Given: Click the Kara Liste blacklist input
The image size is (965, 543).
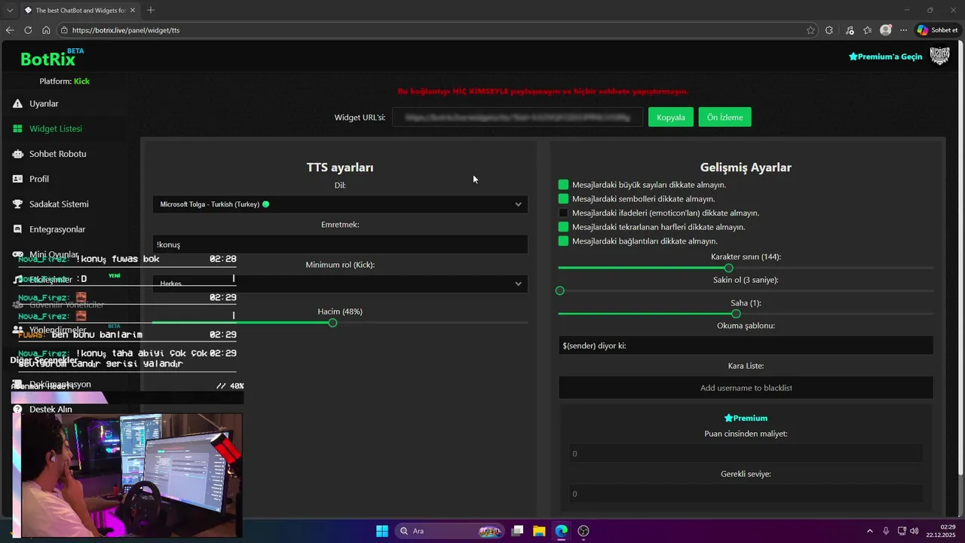Looking at the screenshot, I should click(x=746, y=388).
